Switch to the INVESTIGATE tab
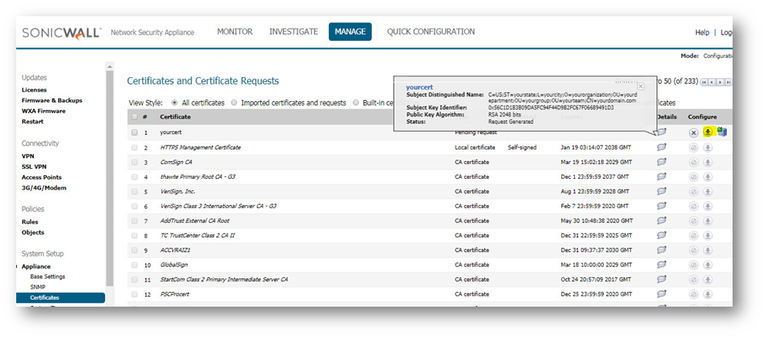The image size is (765, 339). click(293, 32)
